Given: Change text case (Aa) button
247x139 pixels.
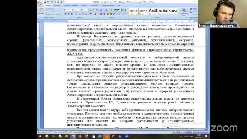Looking at the screenshot, I should coord(86,14).
